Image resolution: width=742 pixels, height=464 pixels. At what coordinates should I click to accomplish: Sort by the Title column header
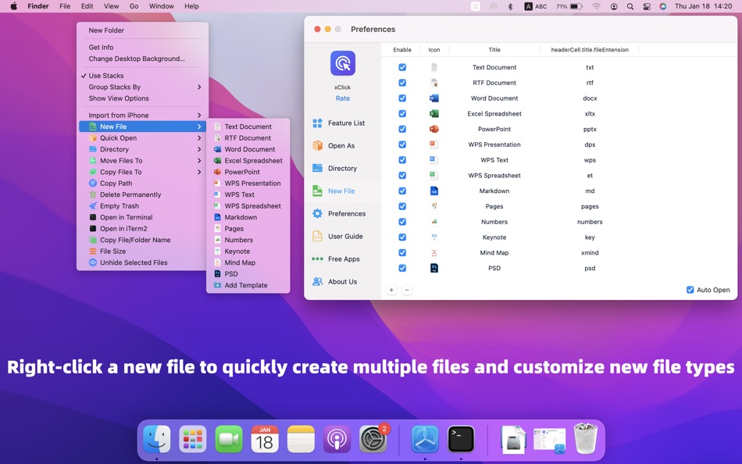494,50
